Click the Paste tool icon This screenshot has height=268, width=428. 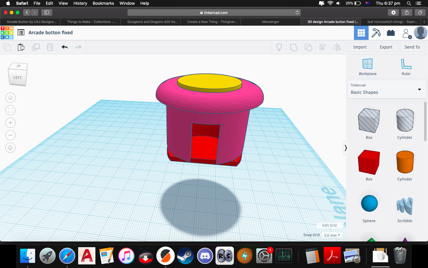(21, 47)
